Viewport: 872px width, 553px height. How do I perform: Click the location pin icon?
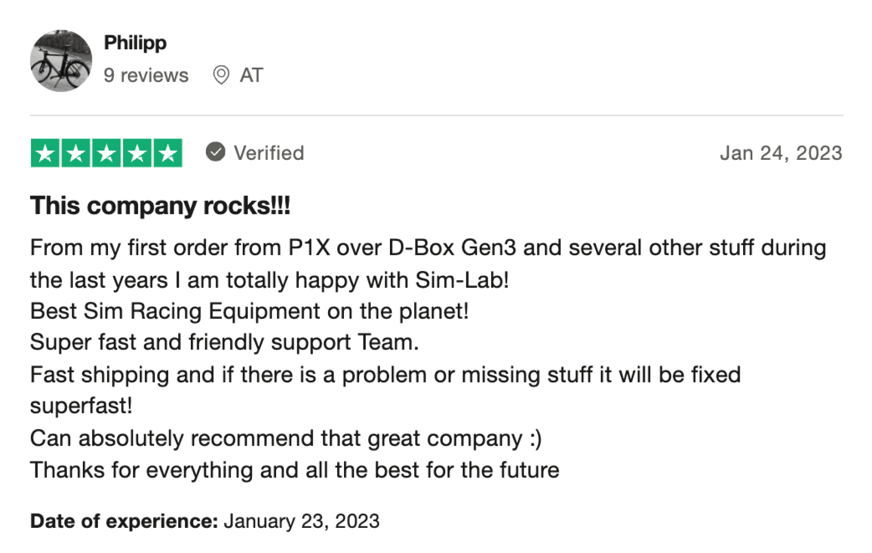point(221,75)
